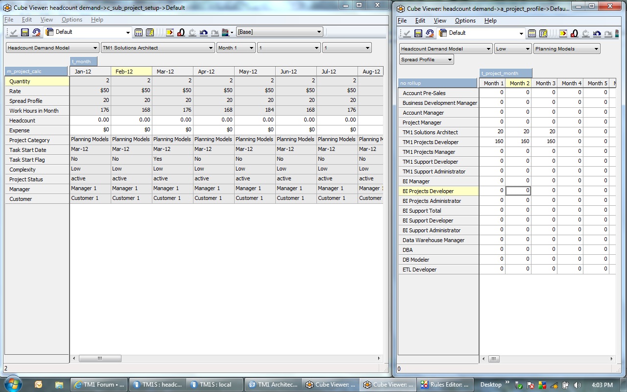Viewport: 627px width, 392px height.
Task: Click right scroll arrow in a_project_profile window
Action: tap(611, 359)
